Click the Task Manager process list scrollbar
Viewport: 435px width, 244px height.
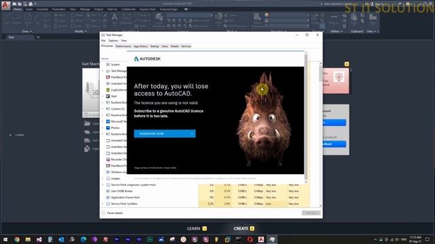click(x=321, y=134)
